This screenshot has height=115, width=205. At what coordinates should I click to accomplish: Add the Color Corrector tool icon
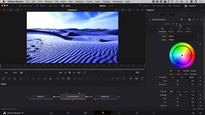tap(28, 79)
